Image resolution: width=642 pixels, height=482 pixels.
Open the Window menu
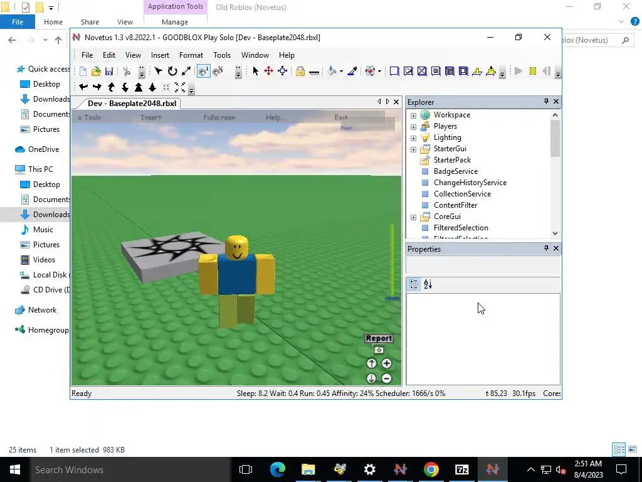coord(255,55)
